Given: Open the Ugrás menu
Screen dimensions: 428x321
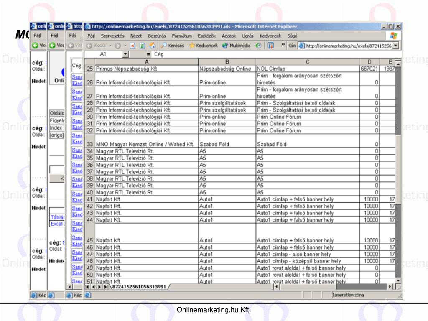Looking at the screenshot, I should (247, 36).
